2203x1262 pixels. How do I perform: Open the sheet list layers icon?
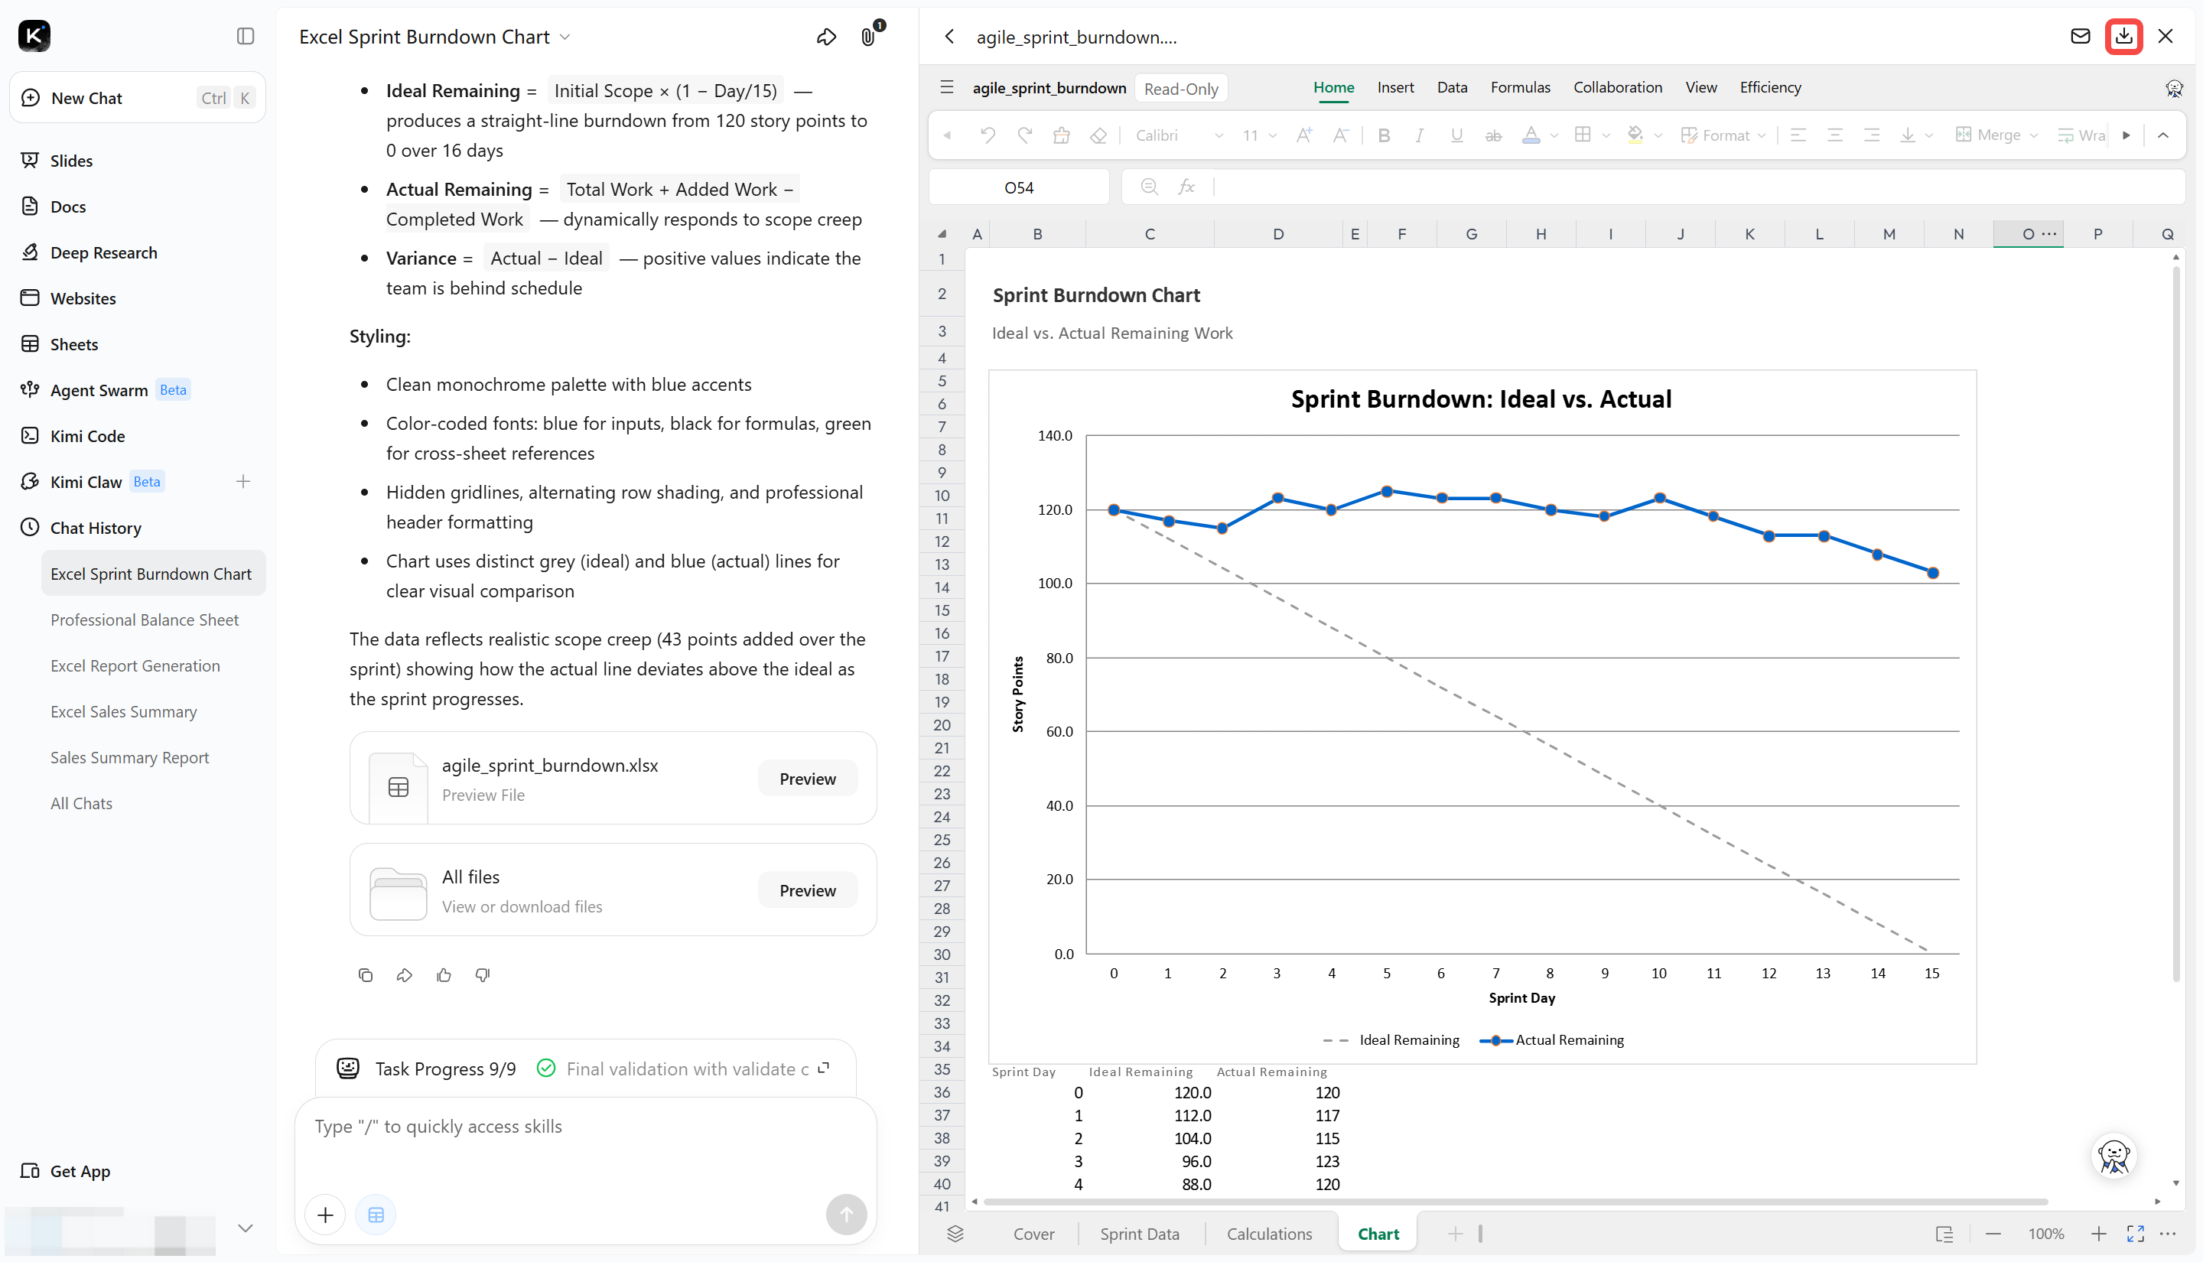pyautogui.click(x=955, y=1234)
